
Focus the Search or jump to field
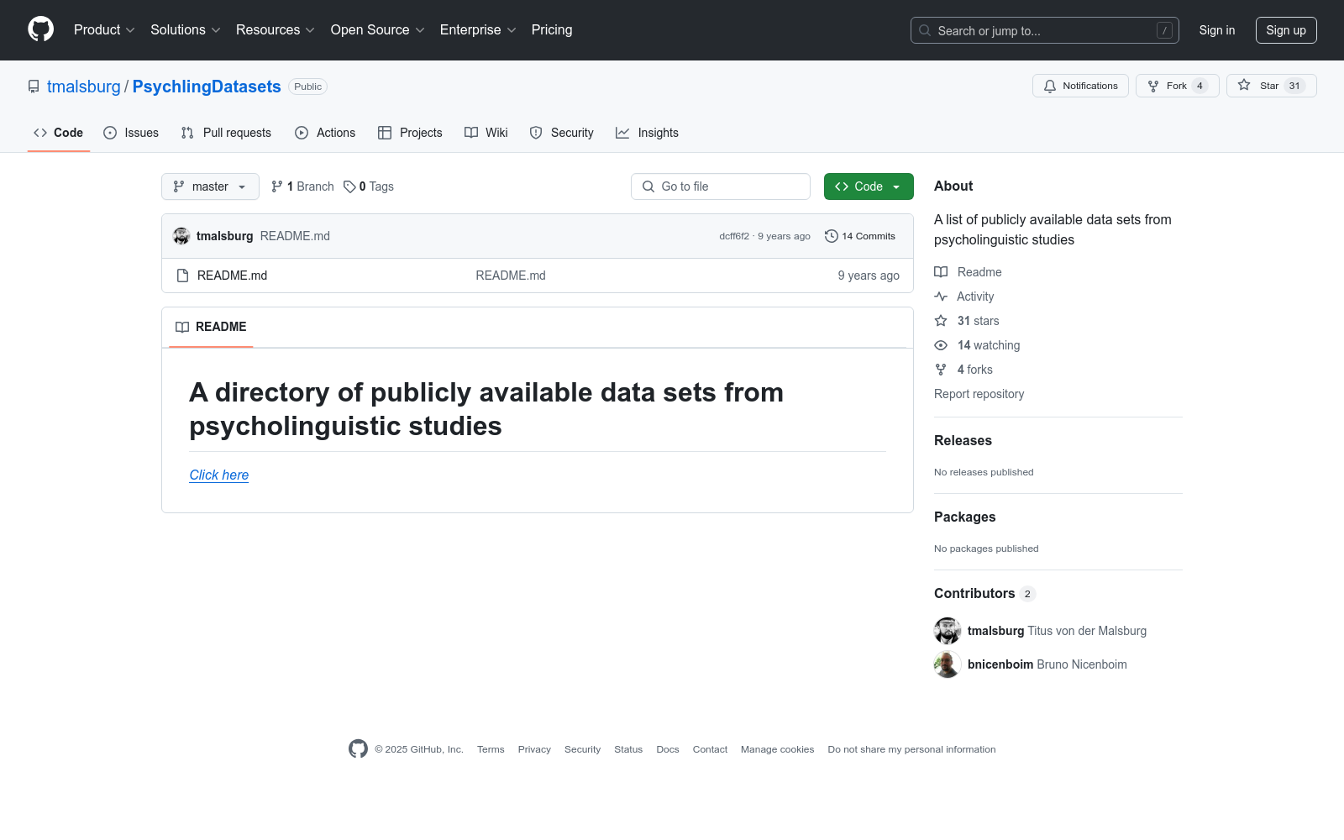click(1045, 30)
